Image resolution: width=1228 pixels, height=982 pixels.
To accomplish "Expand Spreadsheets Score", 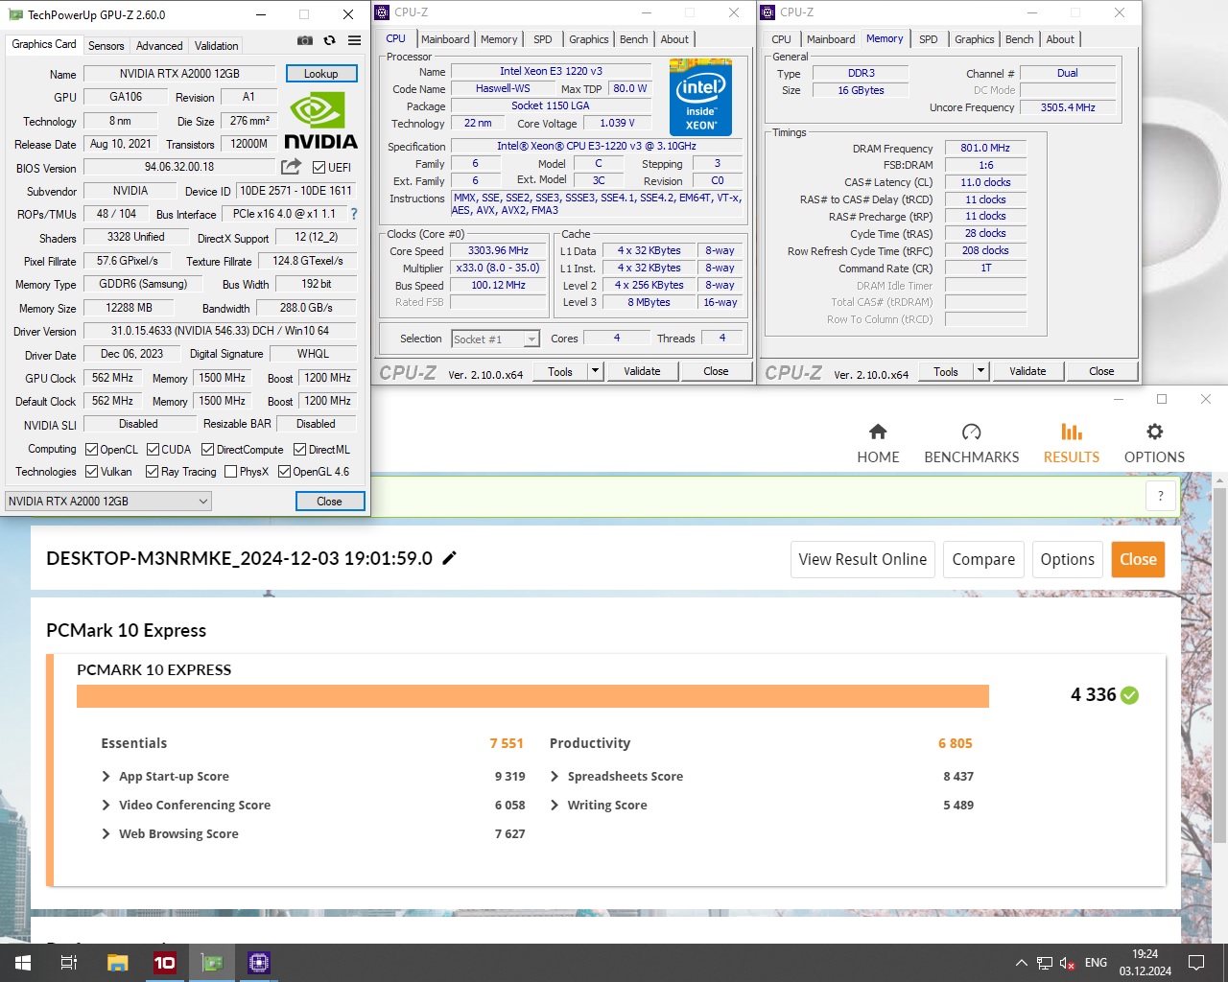I will point(555,776).
